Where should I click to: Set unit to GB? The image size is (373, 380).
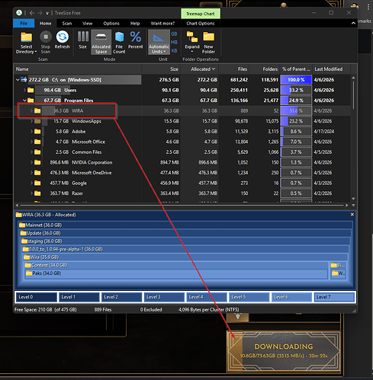point(174,34)
